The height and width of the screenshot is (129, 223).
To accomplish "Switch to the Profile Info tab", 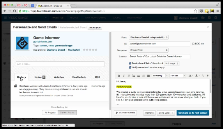I will [79, 77].
